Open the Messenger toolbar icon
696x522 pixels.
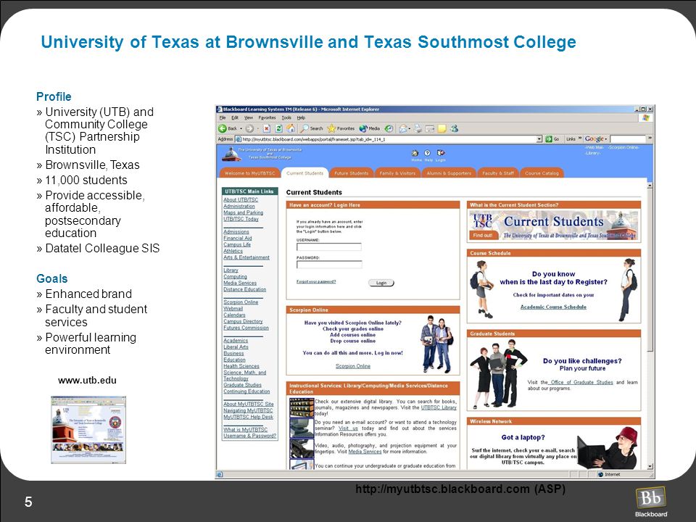[x=454, y=128]
